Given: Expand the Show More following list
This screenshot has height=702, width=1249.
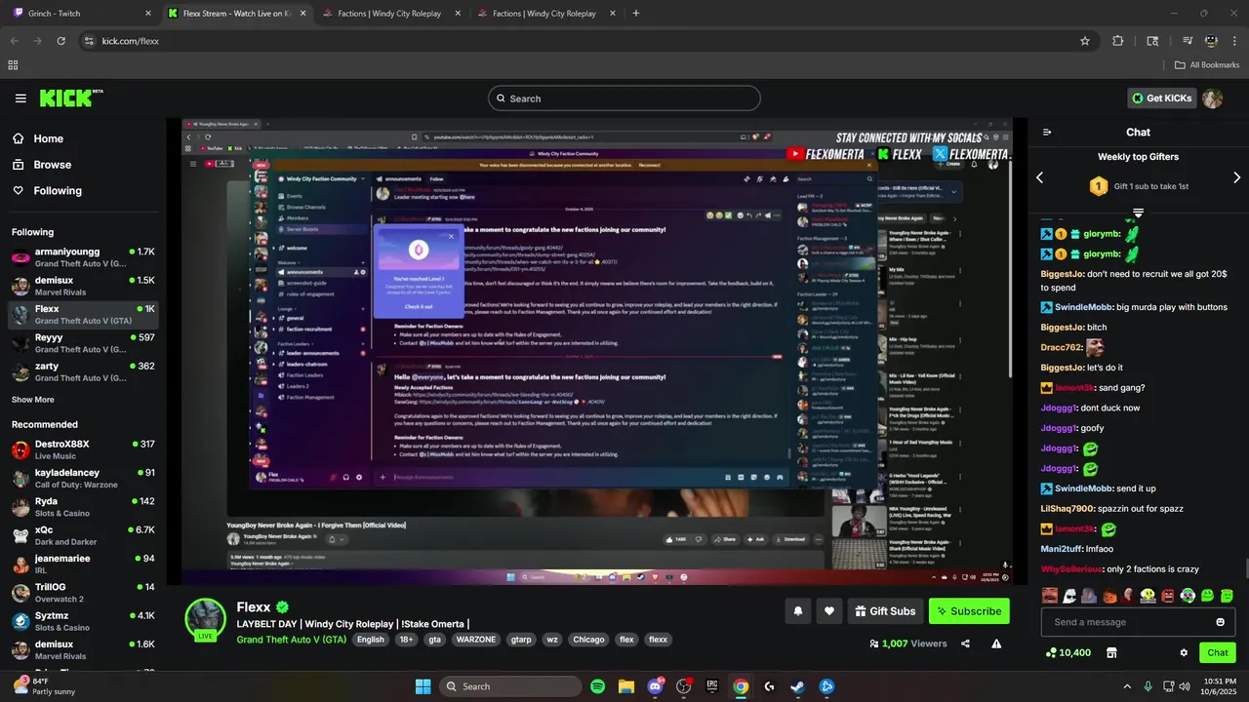Looking at the screenshot, I should click(33, 400).
